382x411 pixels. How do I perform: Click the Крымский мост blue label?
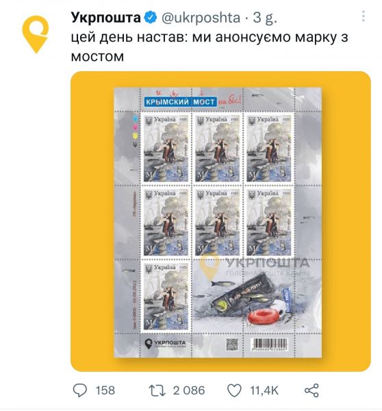[x=180, y=101]
